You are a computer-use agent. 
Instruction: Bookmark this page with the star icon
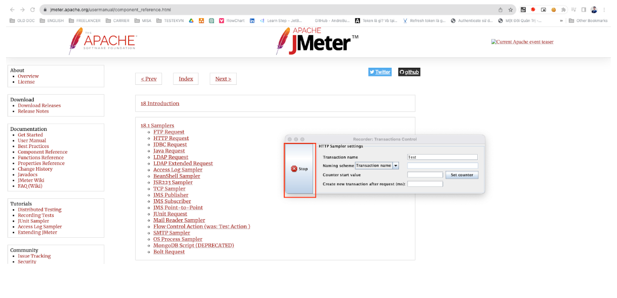(510, 10)
